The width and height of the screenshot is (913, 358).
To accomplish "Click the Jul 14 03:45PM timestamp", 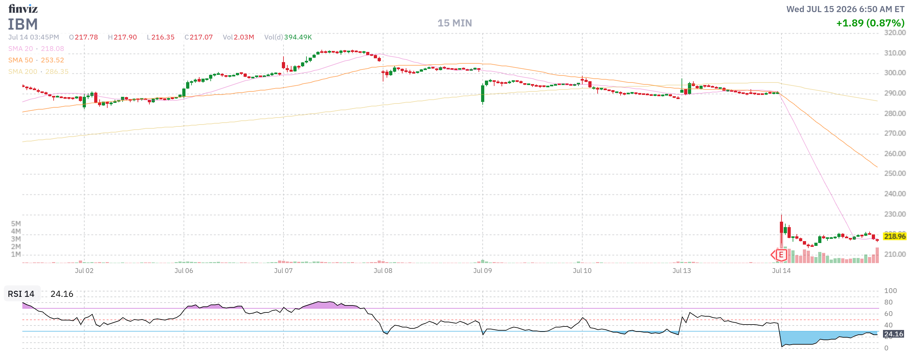I will coord(34,37).
